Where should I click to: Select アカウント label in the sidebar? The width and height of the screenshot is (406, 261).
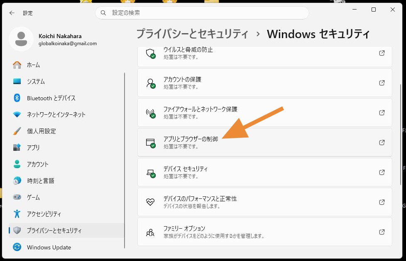coord(37,164)
